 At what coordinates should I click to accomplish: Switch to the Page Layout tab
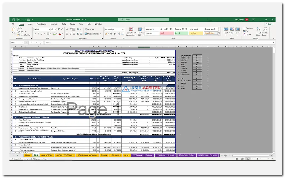coord(42,24)
